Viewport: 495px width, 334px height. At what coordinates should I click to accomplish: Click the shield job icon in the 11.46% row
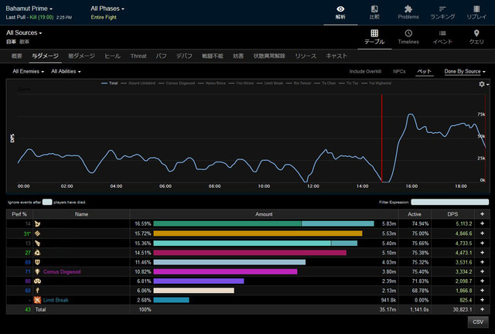[x=38, y=262]
